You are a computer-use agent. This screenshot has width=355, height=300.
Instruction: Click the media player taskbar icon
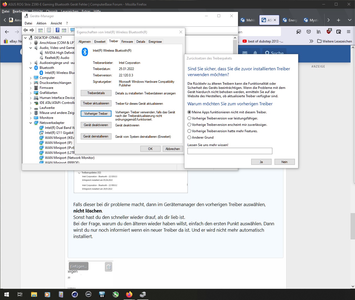[47, 294]
